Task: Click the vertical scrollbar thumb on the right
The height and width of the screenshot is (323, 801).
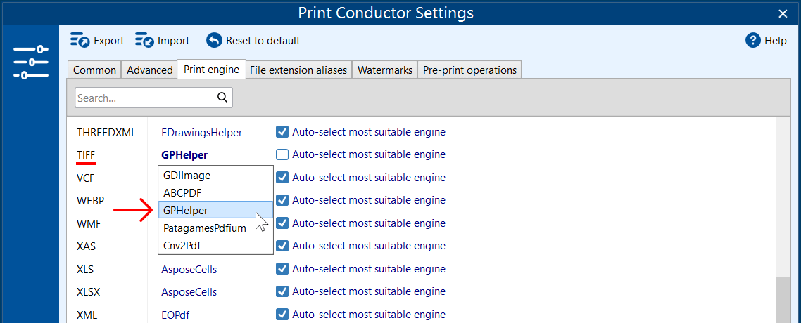Action: point(783,300)
